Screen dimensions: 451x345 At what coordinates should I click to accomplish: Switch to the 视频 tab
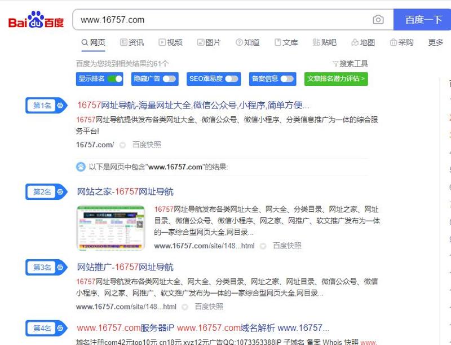tap(170, 42)
